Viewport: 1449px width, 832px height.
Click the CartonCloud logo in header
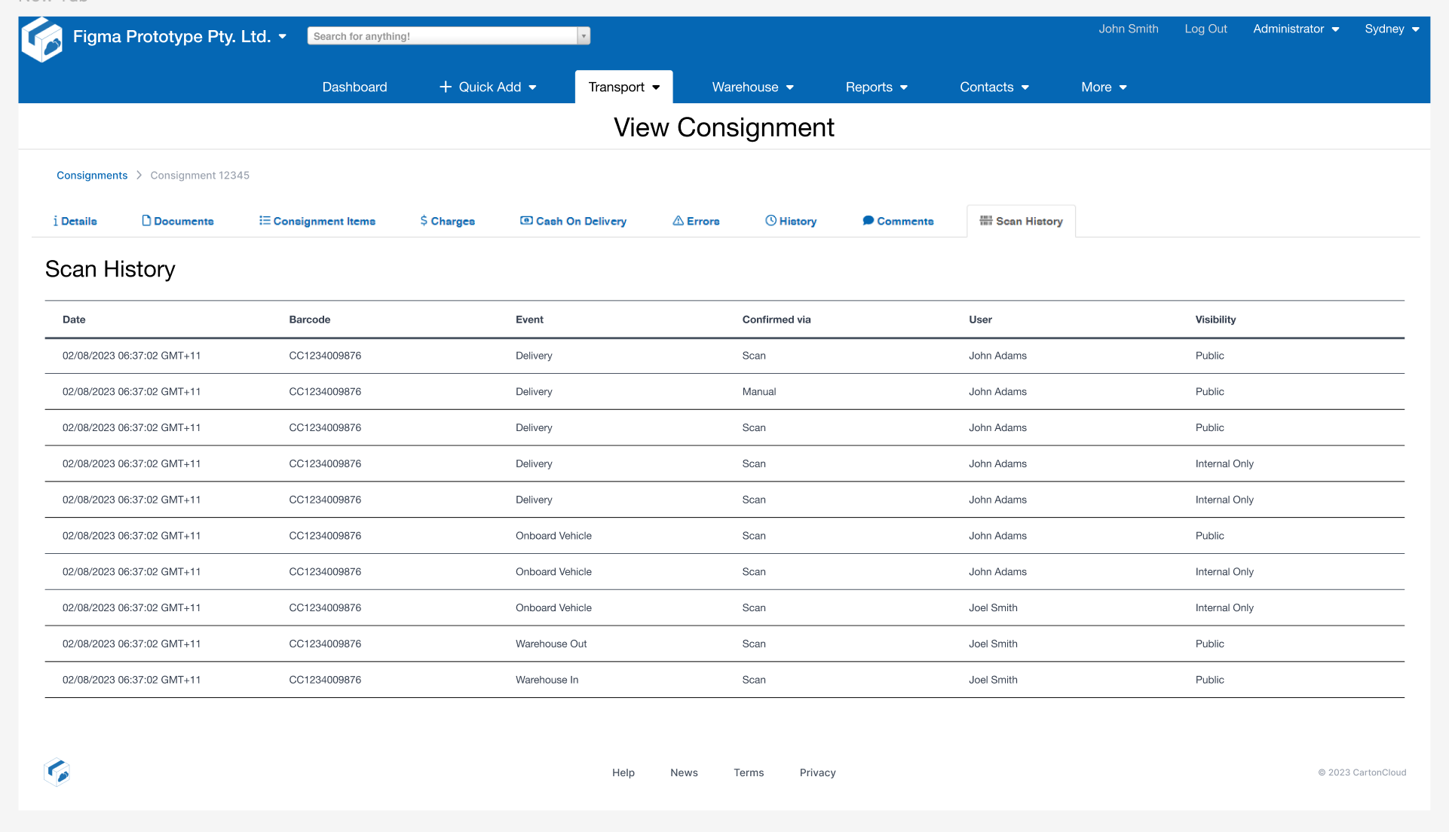pos(42,40)
